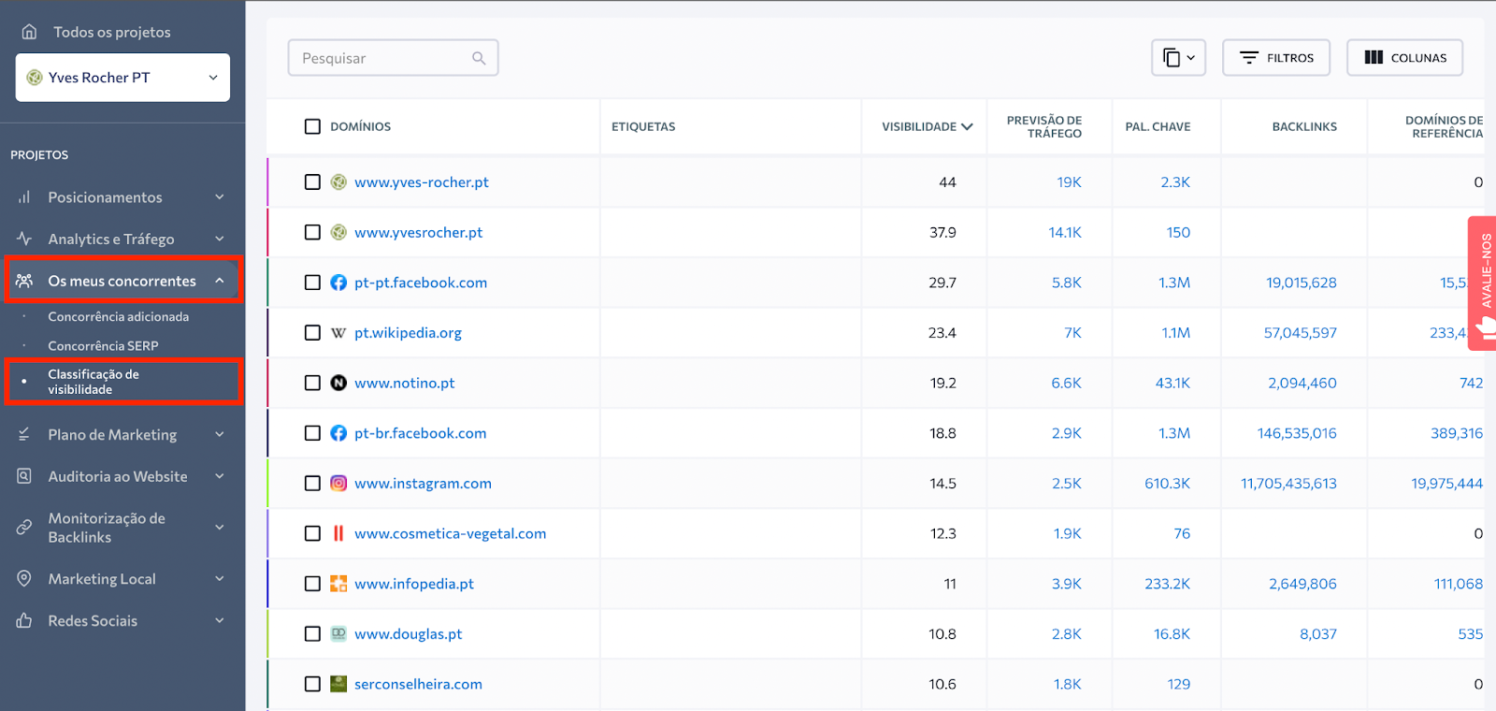The width and height of the screenshot is (1496, 711).
Task: Select the www.notino.pt row checkbox
Action: click(312, 383)
